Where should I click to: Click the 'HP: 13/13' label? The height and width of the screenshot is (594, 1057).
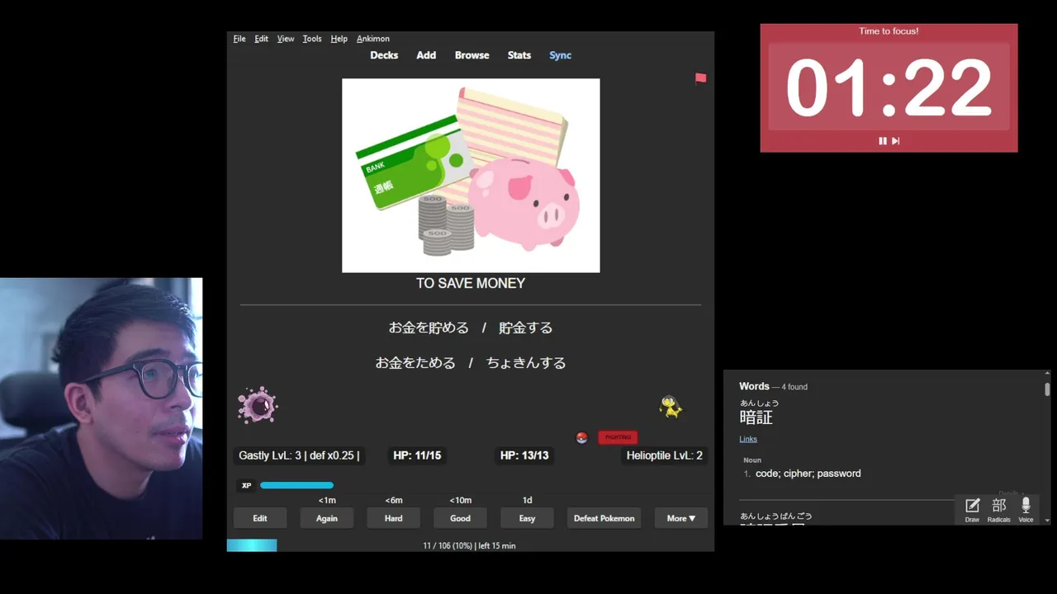coord(524,455)
